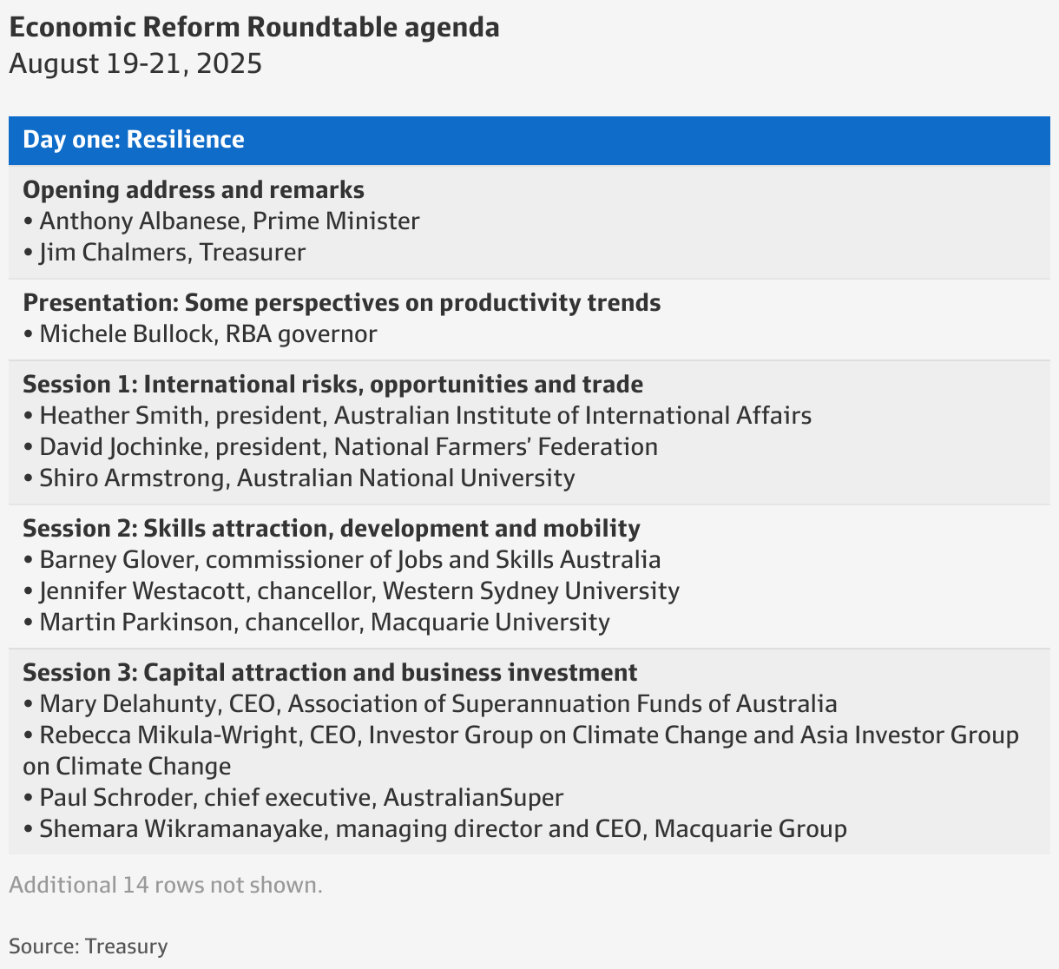Click the "Economic Reform Roundtable agenda" title
This screenshot has height=969, width=1059.
(x=254, y=28)
